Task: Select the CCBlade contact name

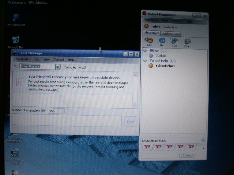Action: (x=161, y=56)
